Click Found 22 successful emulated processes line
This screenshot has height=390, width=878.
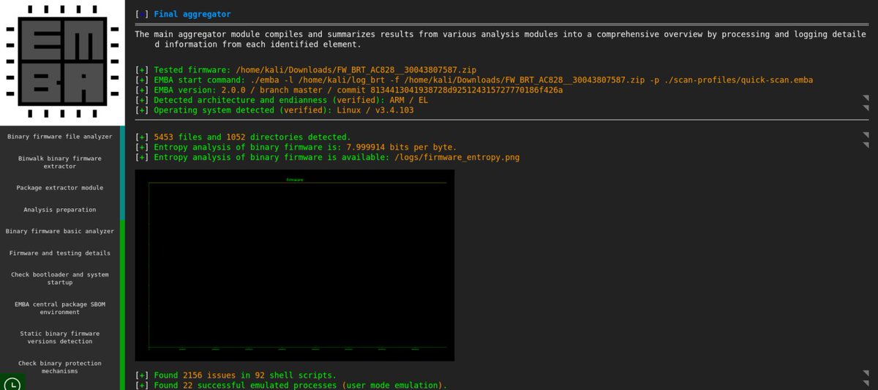[x=291, y=385]
